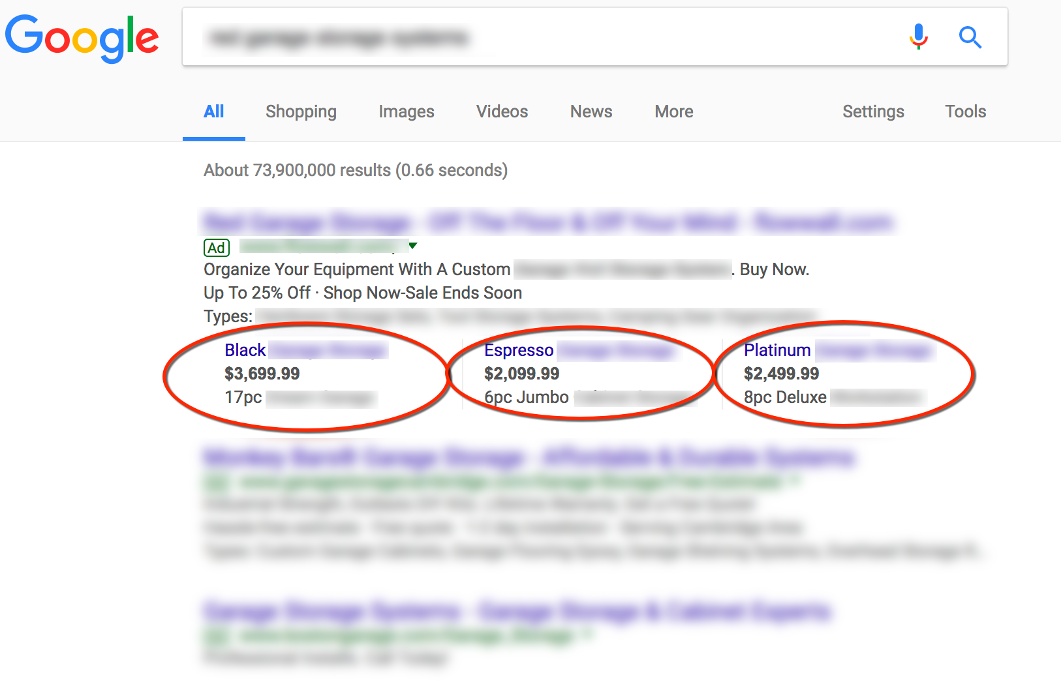Image resolution: width=1061 pixels, height=699 pixels.
Task: Open the Tools filter menu
Action: coord(965,112)
